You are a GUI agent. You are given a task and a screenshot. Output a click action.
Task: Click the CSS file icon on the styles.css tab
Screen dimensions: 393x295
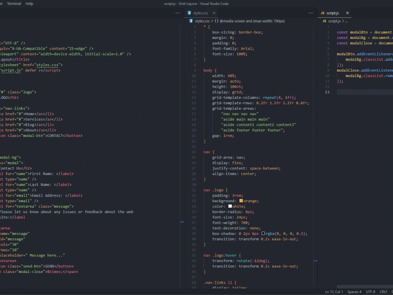pos(189,13)
